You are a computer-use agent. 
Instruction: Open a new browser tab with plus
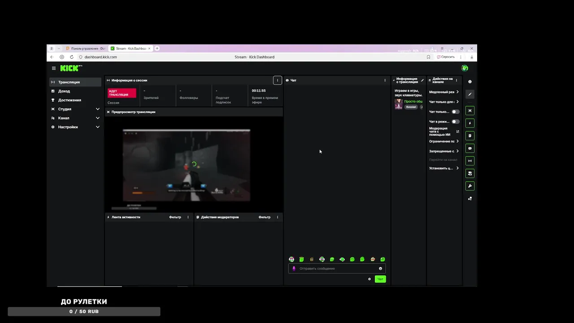tap(157, 48)
